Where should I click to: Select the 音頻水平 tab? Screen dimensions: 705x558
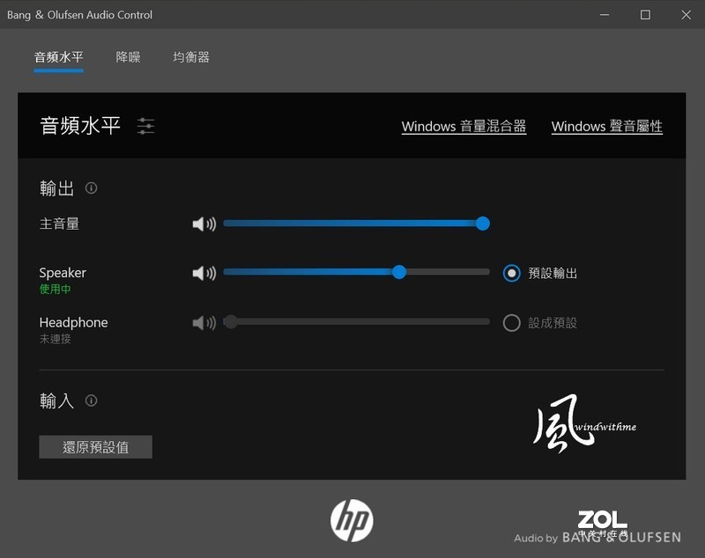(x=58, y=56)
